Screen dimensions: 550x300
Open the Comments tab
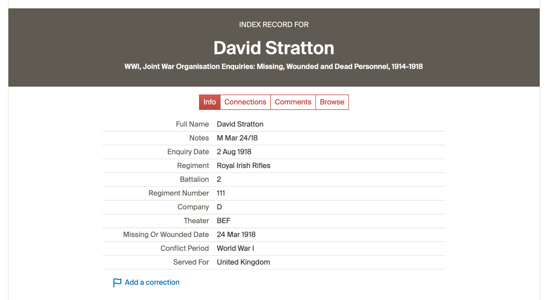tap(293, 102)
